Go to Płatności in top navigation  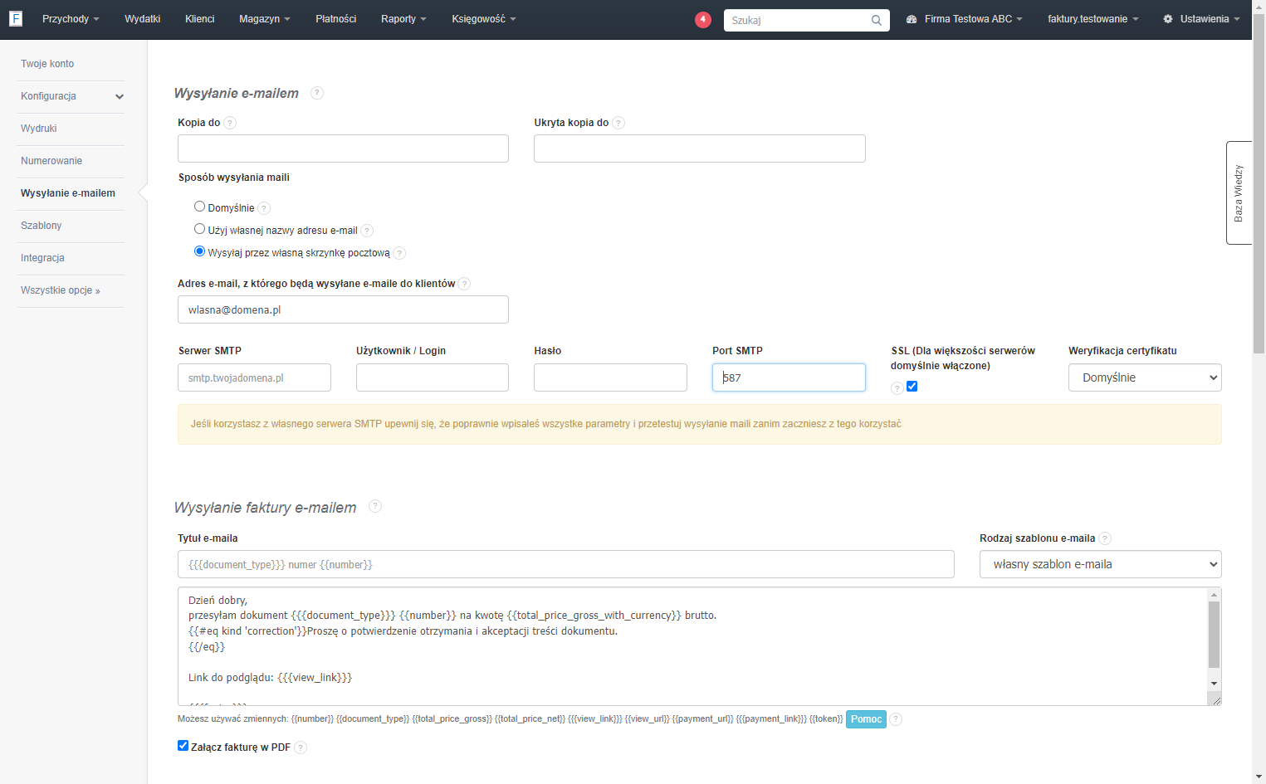click(x=335, y=19)
